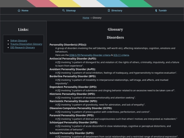The image size is (184, 138).
Task: Click PD abbreviation in the Narcissistic definition
Action: pyautogui.click(x=59, y=105)
